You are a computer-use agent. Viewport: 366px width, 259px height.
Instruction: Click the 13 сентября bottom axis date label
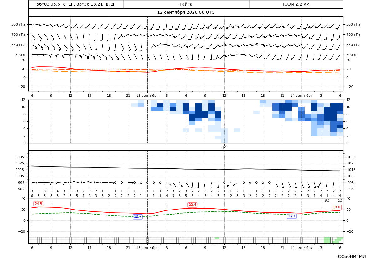coord(147,248)
